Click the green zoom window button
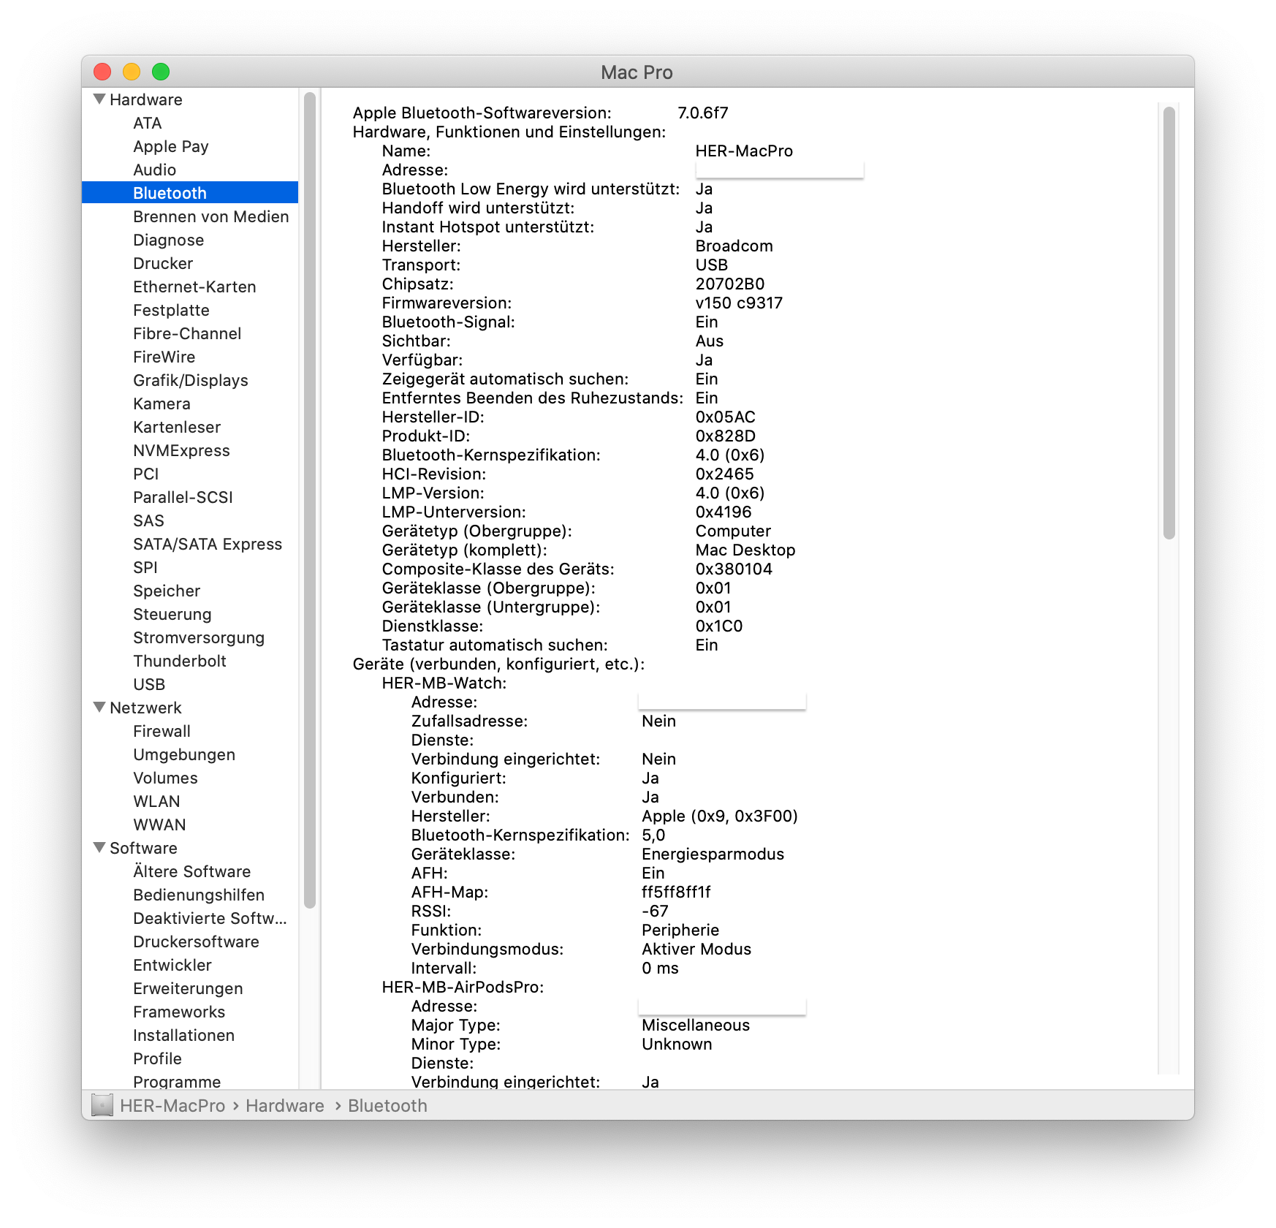1276x1228 pixels. [161, 72]
